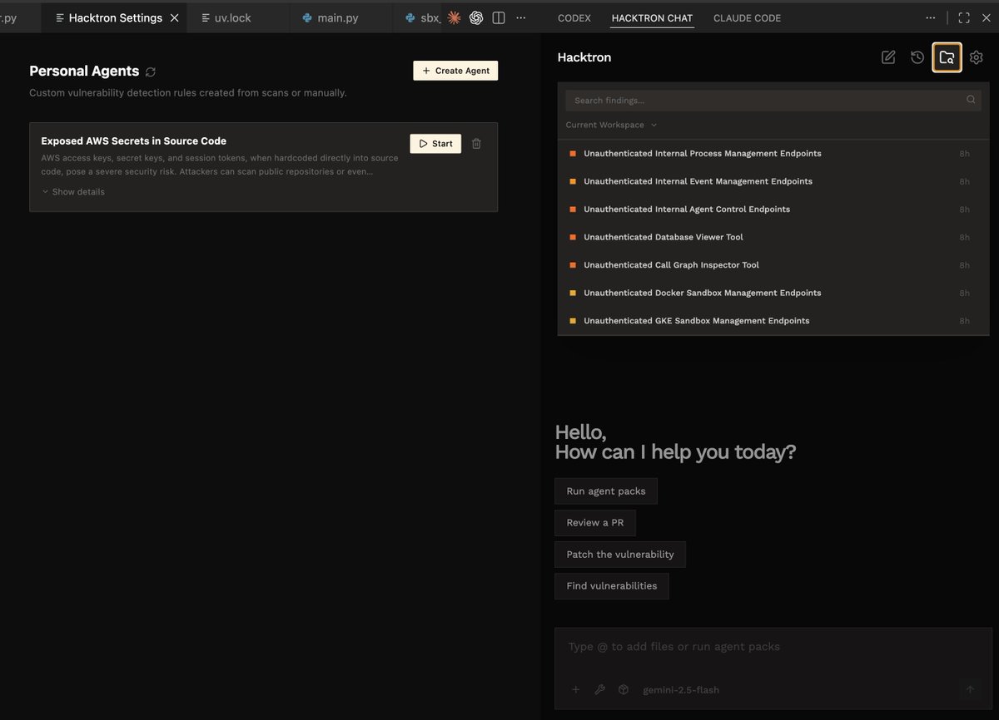Open Hacktron chat history

point(917,57)
